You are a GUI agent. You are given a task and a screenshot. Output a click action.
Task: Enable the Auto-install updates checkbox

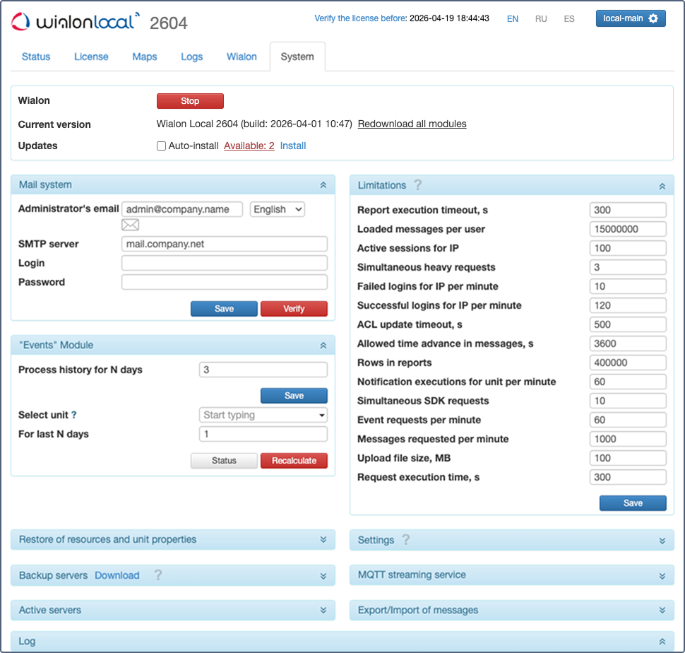coord(161,146)
